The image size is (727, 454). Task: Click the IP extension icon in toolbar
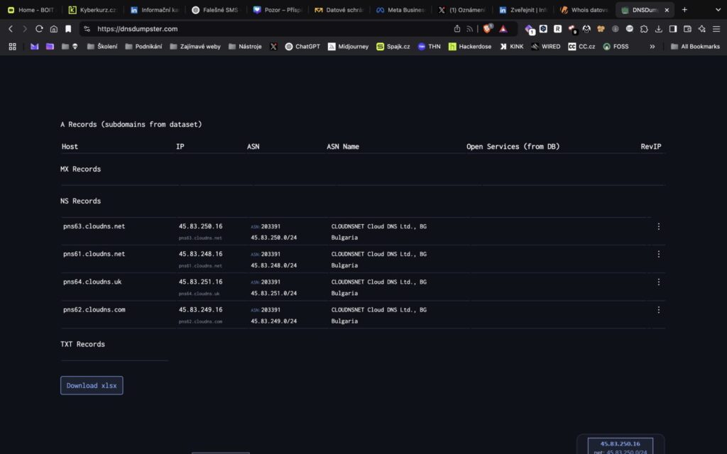pyautogui.click(x=630, y=28)
